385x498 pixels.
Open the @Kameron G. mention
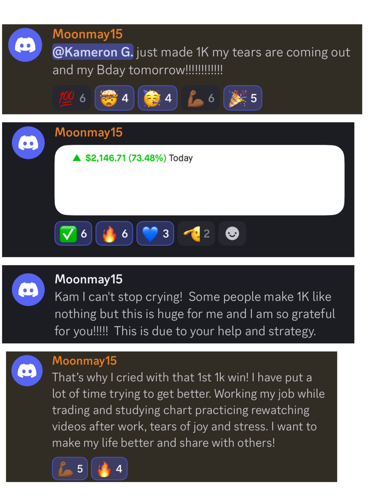tap(93, 52)
